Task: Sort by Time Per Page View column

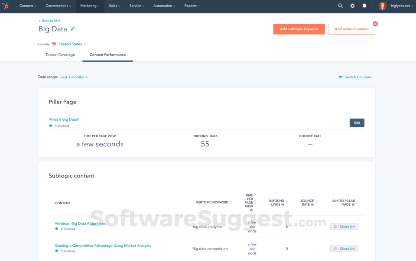Action: click(x=256, y=202)
